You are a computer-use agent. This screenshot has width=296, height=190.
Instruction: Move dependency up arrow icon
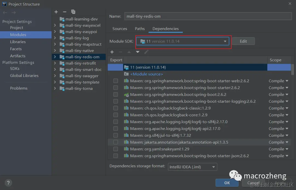129,52
